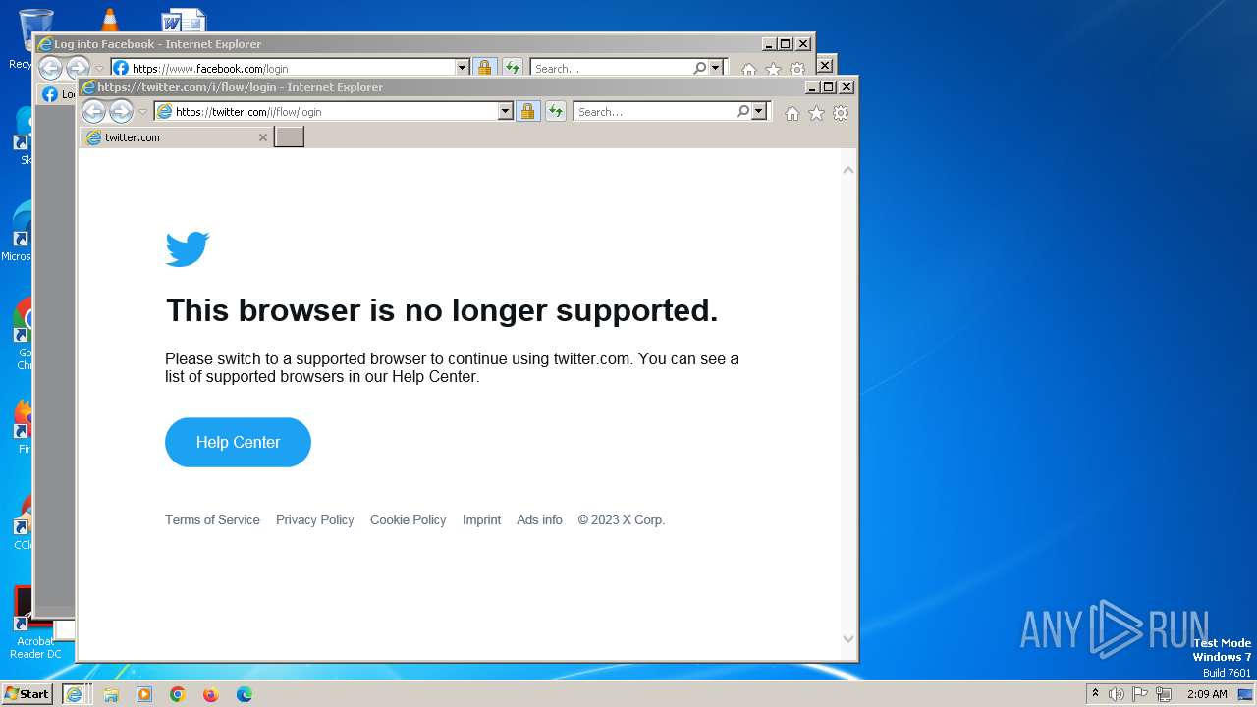This screenshot has width=1257, height=707.
Task: Refresh the Facebook window page
Action: (x=513, y=68)
